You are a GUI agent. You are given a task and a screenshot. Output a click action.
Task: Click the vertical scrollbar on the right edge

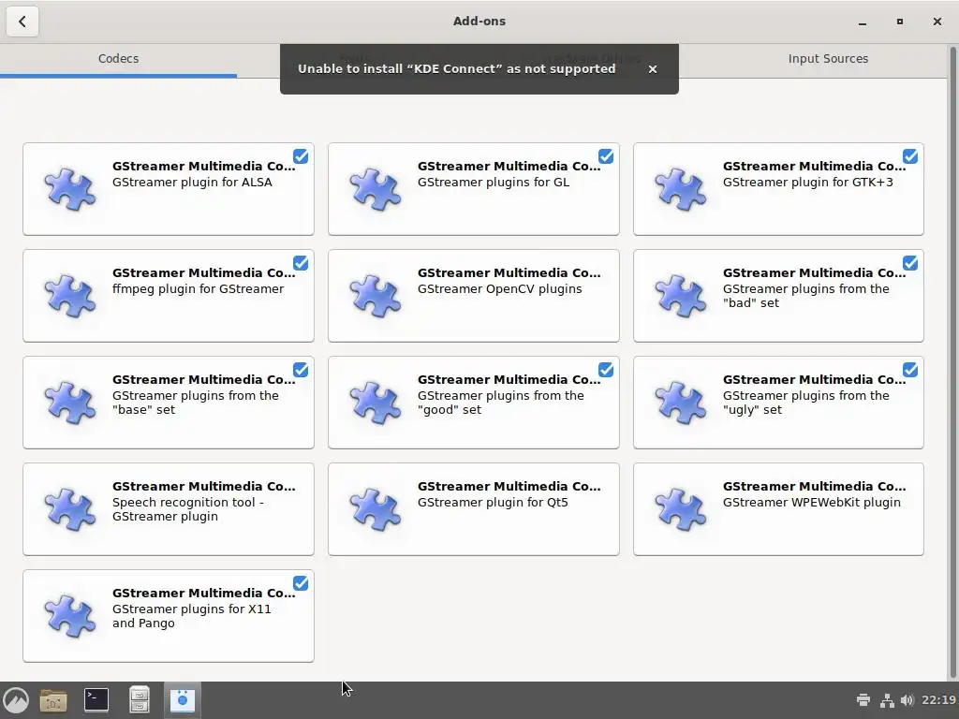pos(952,360)
